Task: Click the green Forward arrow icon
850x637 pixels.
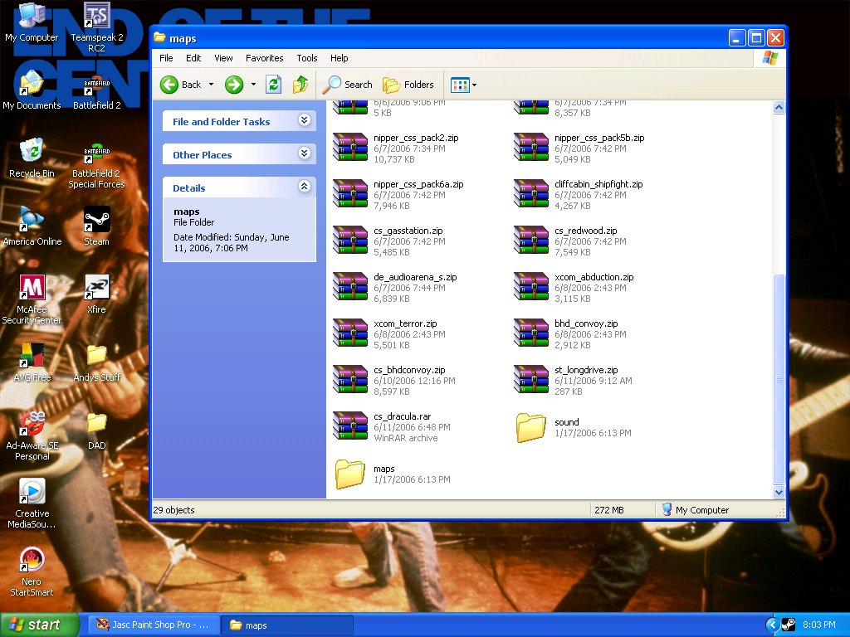Action: point(234,85)
